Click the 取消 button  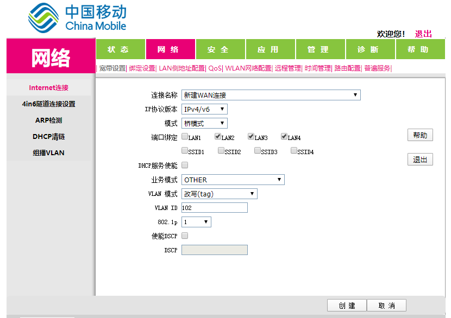[x=386, y=306]
